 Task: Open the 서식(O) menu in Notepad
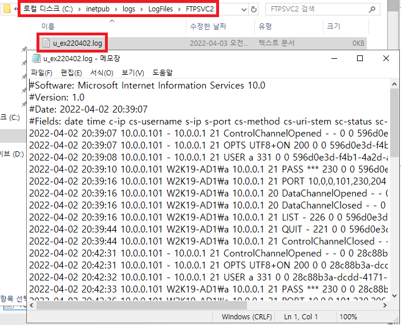tap(102, 73)
